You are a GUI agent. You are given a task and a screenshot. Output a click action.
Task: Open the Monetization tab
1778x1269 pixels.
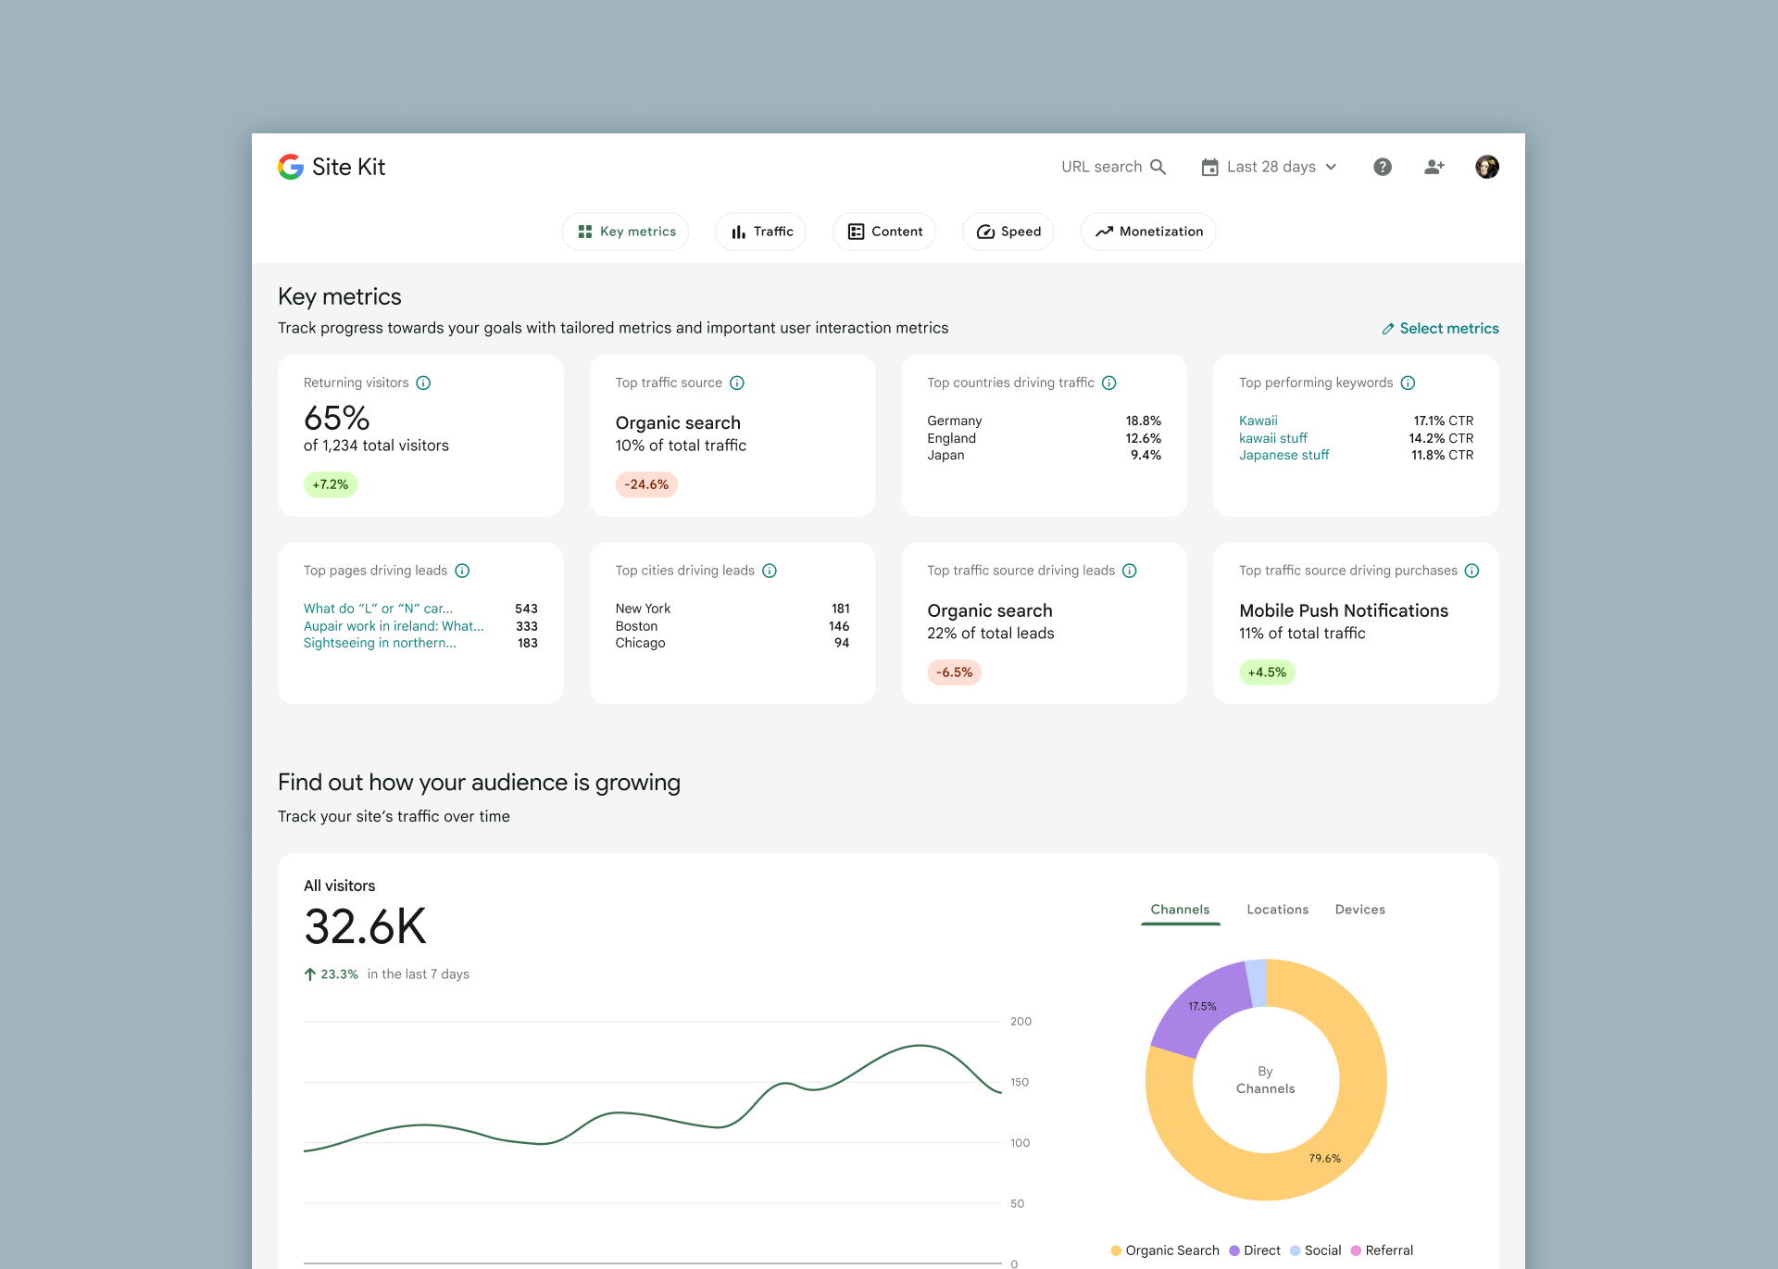coord(1148,232)
